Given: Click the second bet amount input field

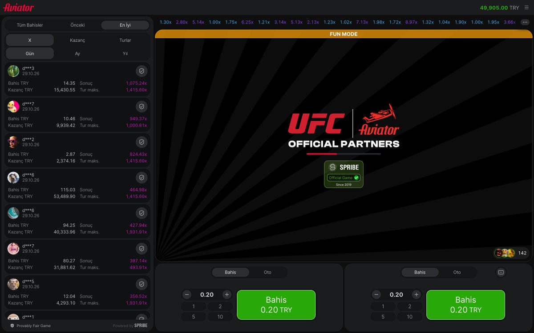Looking at the screenshot, I should point(396,294).
